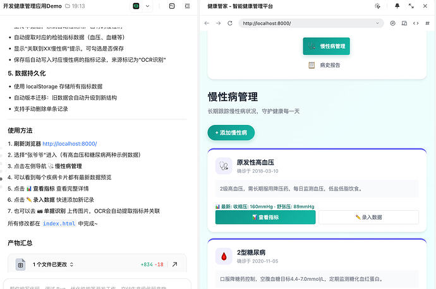Select the 病史报告 nav item
The height and width of the screenshot is (289, 436).
point(324,65)
